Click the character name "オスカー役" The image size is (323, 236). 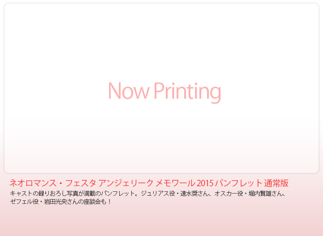229,194
